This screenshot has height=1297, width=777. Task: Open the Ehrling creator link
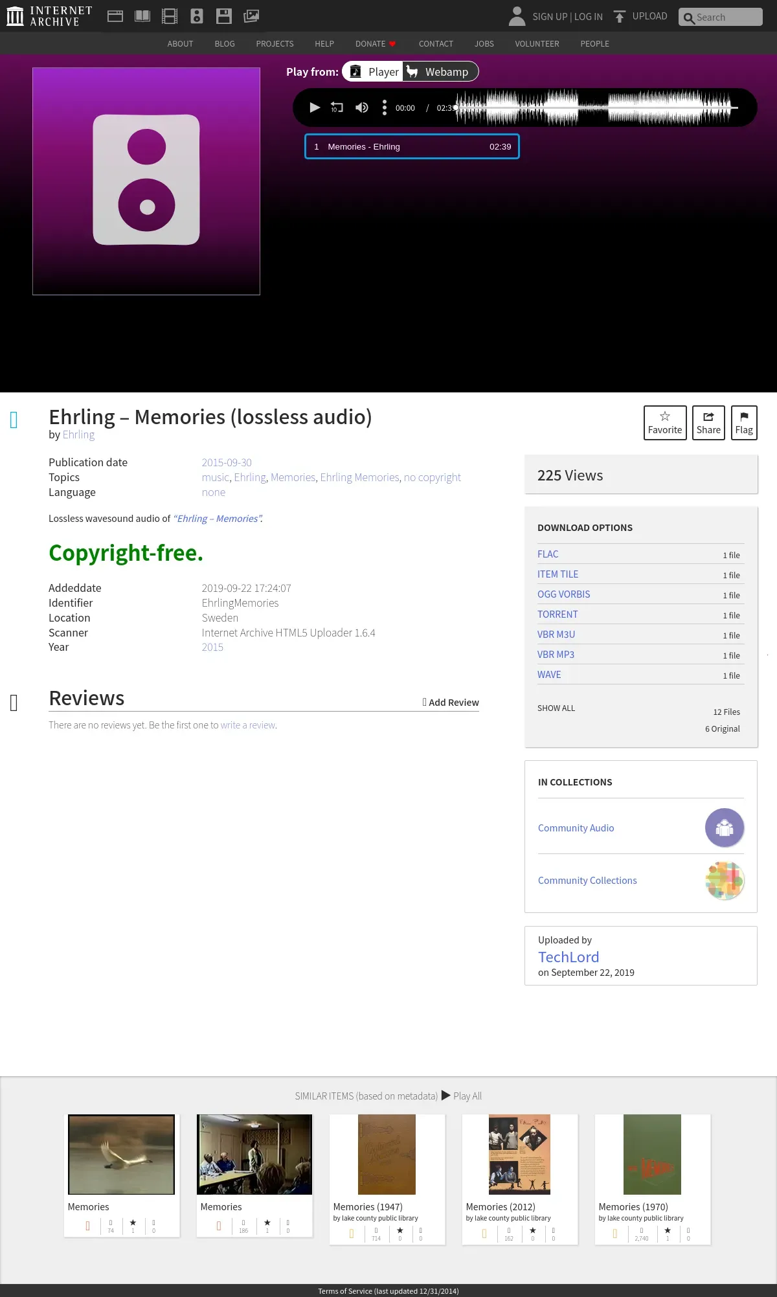(x=78, y=434)
